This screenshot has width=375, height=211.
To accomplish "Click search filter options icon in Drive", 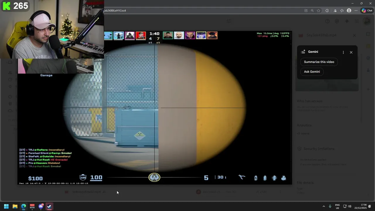I will (229, 21).
